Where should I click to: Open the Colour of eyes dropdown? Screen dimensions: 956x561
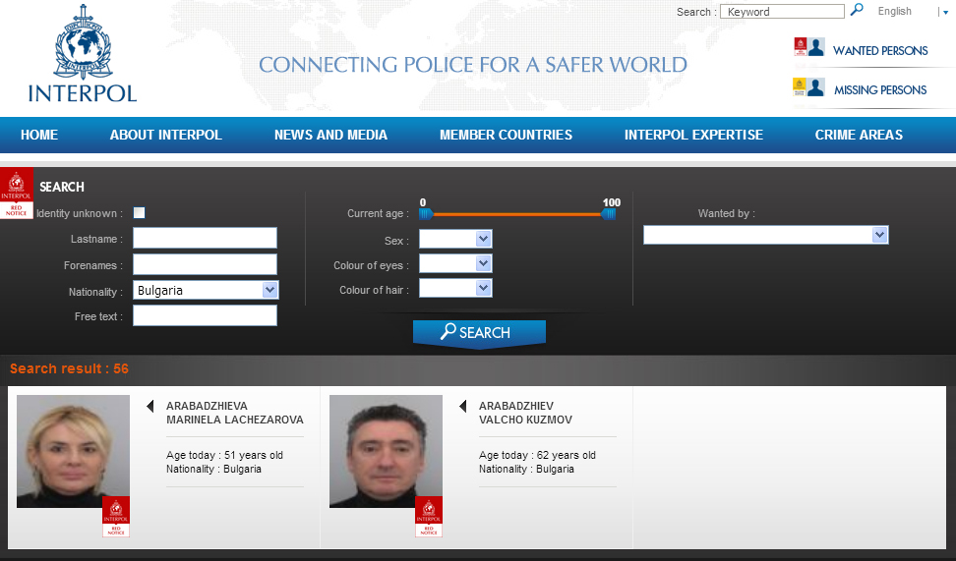point(455,263)
